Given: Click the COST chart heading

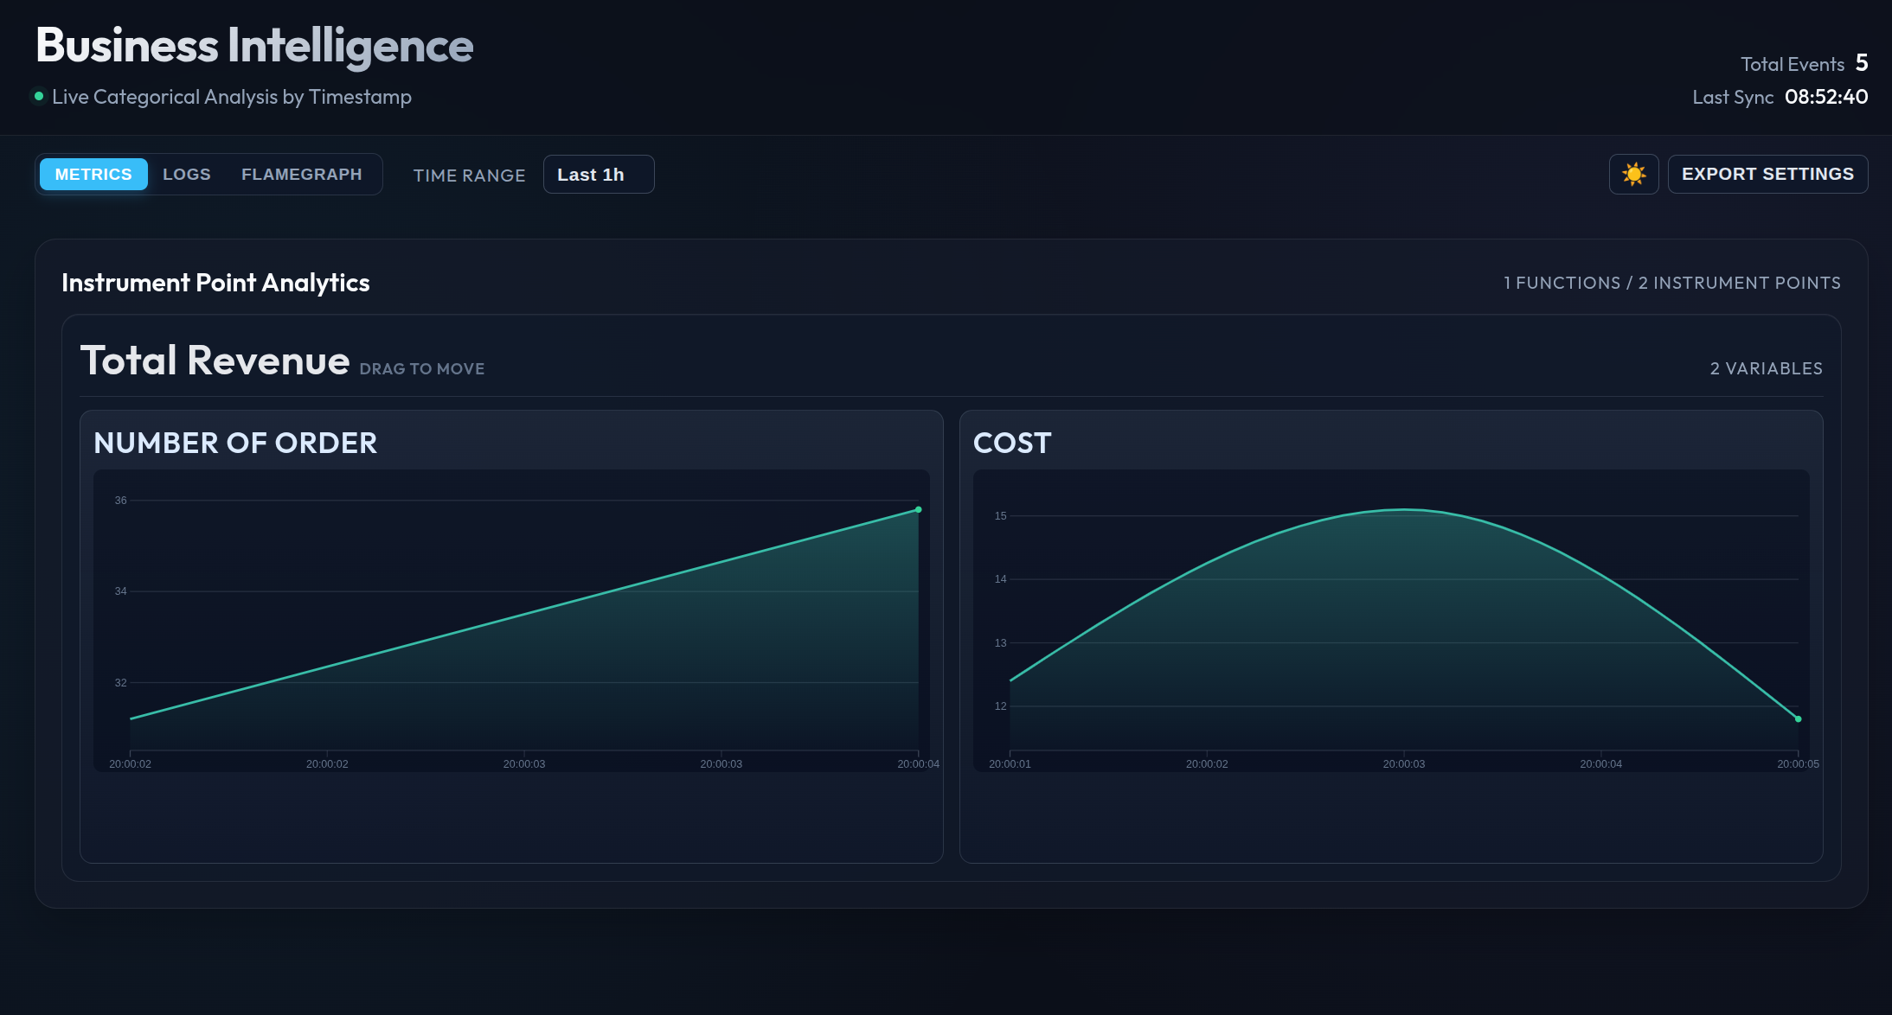Looking at the screenshot, I should coord(1013,443).
